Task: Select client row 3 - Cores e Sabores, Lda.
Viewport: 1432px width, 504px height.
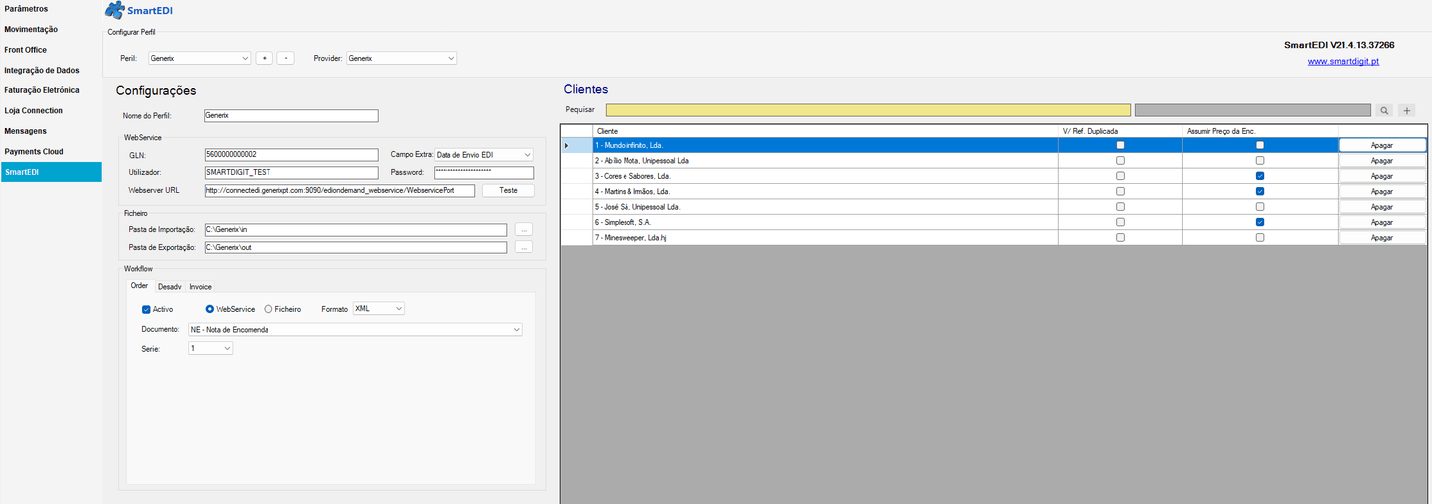Action: [825, 176]
